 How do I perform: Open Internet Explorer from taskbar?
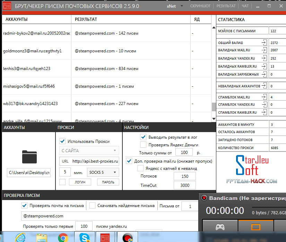[x=20, y=237]
